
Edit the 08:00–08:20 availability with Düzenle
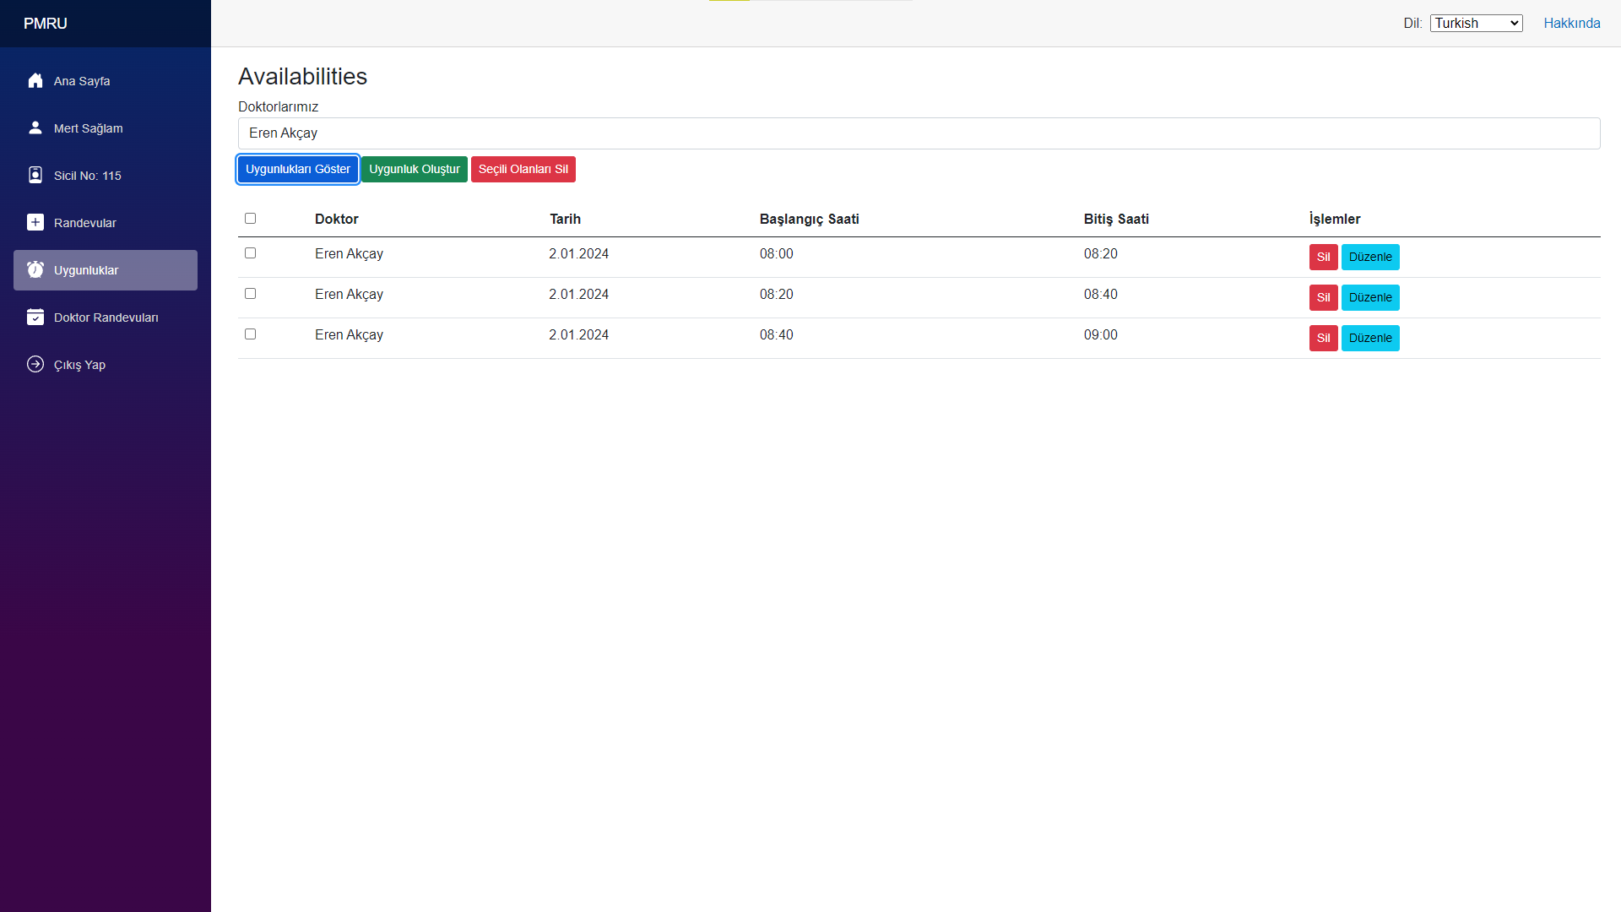1370,258
